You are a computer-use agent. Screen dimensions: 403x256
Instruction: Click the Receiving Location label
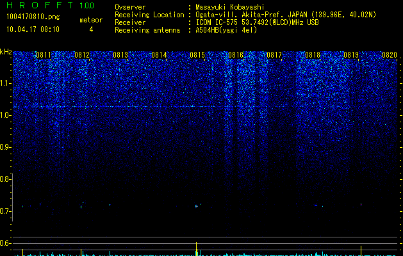(149, 15)
